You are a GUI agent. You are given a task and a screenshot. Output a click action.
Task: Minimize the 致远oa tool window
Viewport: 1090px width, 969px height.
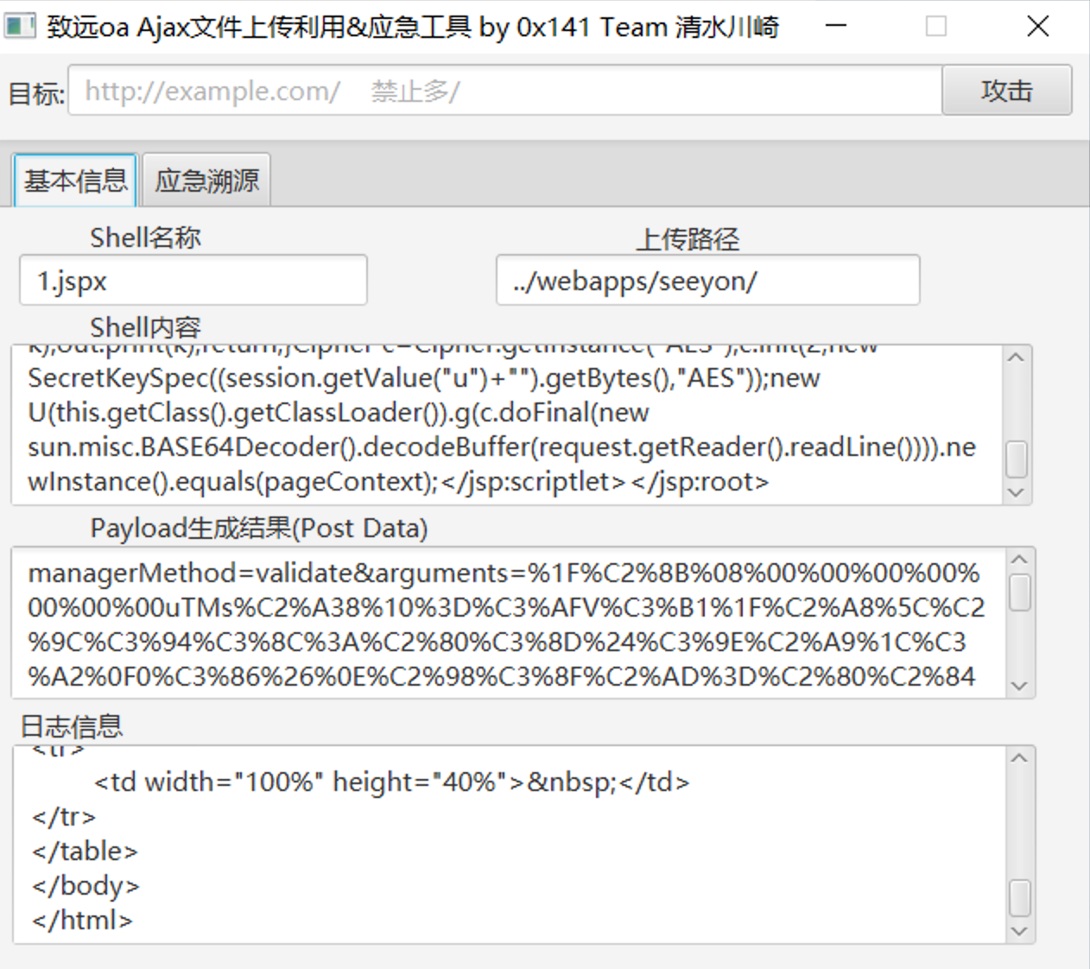point(835,26)
